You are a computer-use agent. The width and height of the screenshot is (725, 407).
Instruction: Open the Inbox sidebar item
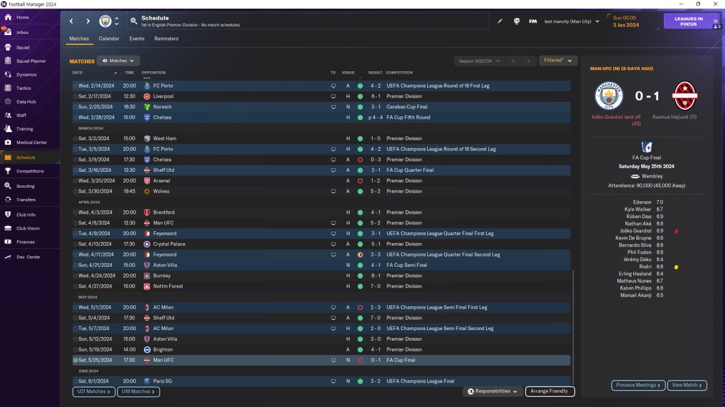point(23,32)
